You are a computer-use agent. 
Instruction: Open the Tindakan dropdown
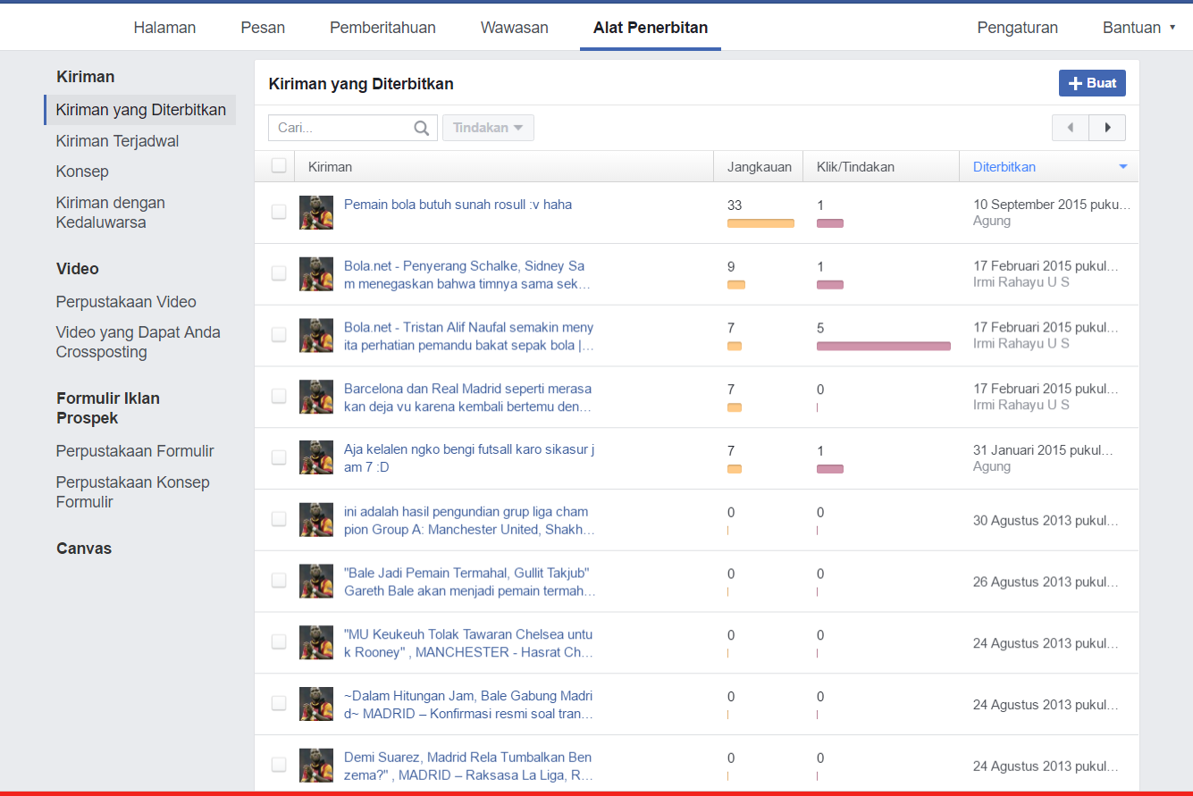(488, 128)
